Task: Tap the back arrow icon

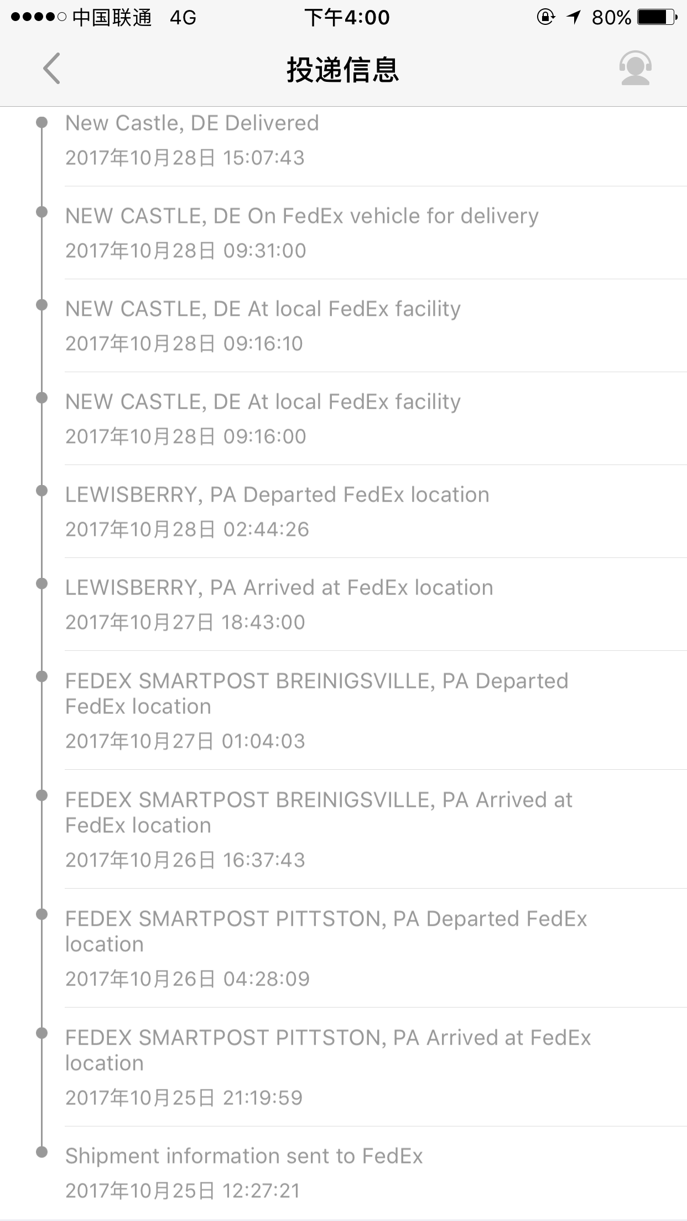Action: click(51, 69)
